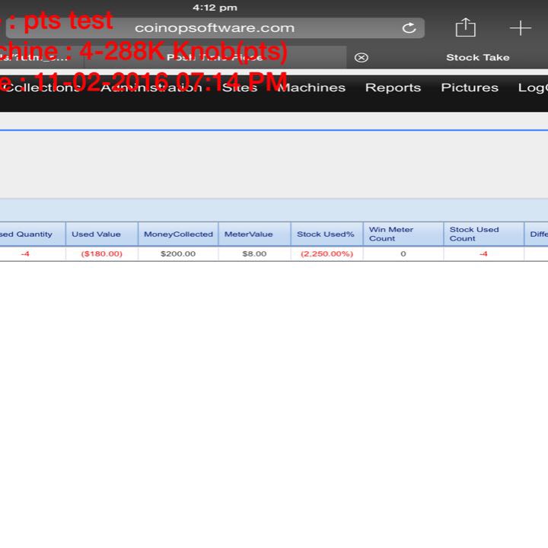Open a new tab with the plus icon
The height and width of the screenshot is (548, 548).
tap(521, 28)
